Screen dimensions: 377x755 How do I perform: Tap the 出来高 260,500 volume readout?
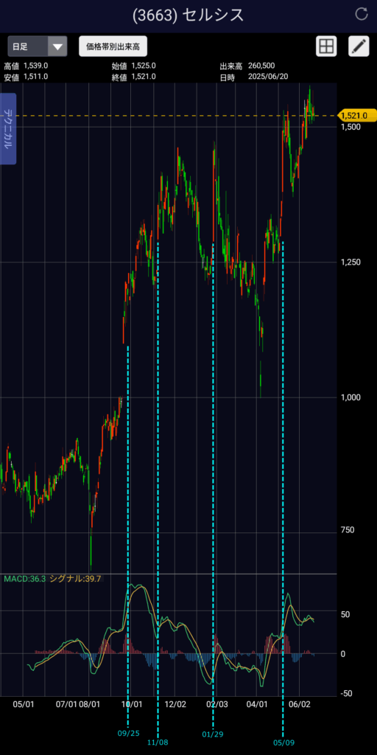pos(247,66)
